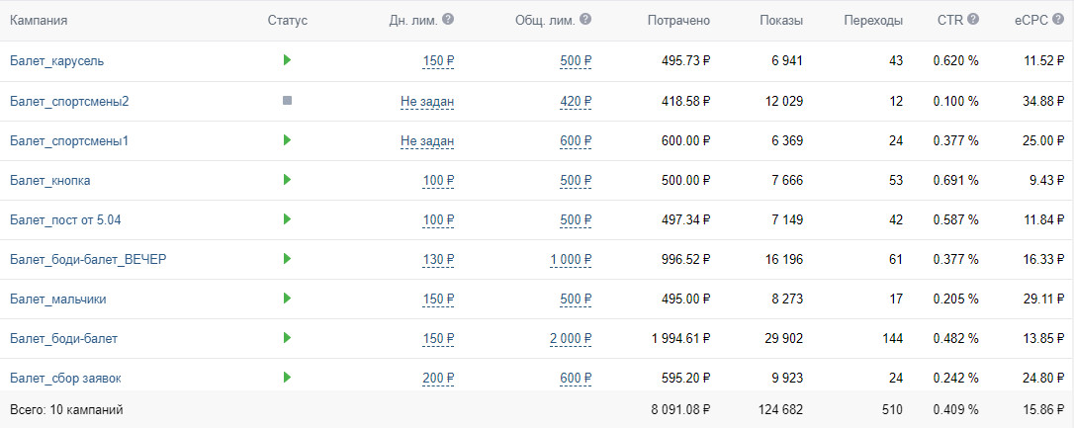
Task: Click status play icon for Балет_кнопка
Action: point(287,180)
